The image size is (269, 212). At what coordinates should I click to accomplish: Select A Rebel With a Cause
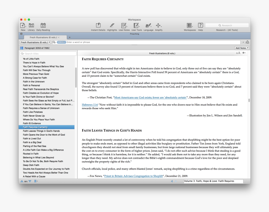34,176
